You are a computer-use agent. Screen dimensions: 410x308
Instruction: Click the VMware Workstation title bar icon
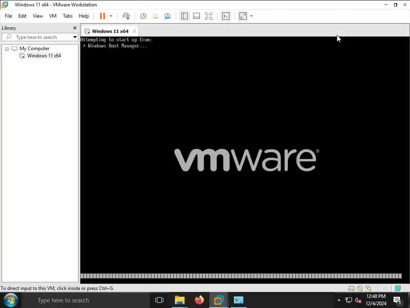point(5,5)
